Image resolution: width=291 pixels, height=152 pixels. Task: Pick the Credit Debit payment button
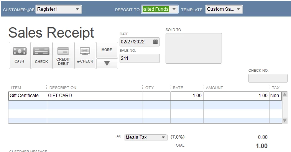tap(63, 55)
